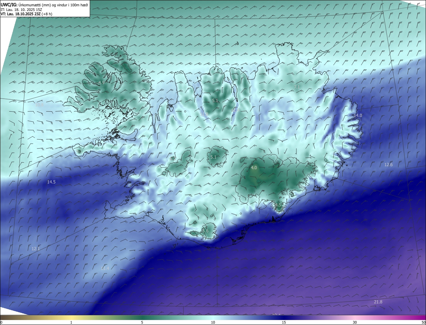This screenshot has height=325, width=426.
Task: Click the 14.5 value southwest of Iceland
Action: click(x=51, y=182)
